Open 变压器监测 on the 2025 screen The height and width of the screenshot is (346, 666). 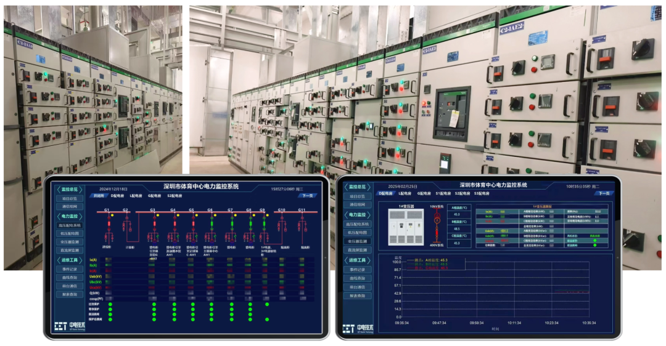357,241
